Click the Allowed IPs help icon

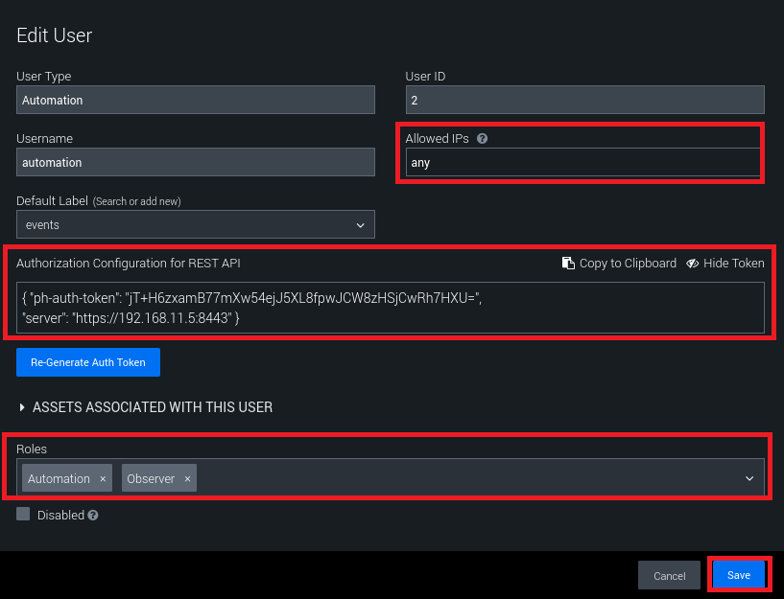point(482,138)
